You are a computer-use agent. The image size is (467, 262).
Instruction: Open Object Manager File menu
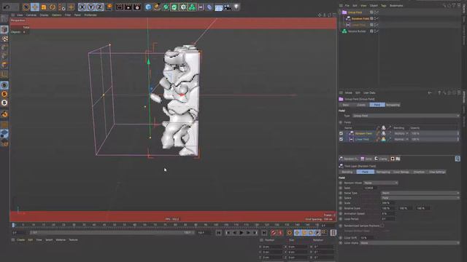pyautogui.click(x=347, y=5)
